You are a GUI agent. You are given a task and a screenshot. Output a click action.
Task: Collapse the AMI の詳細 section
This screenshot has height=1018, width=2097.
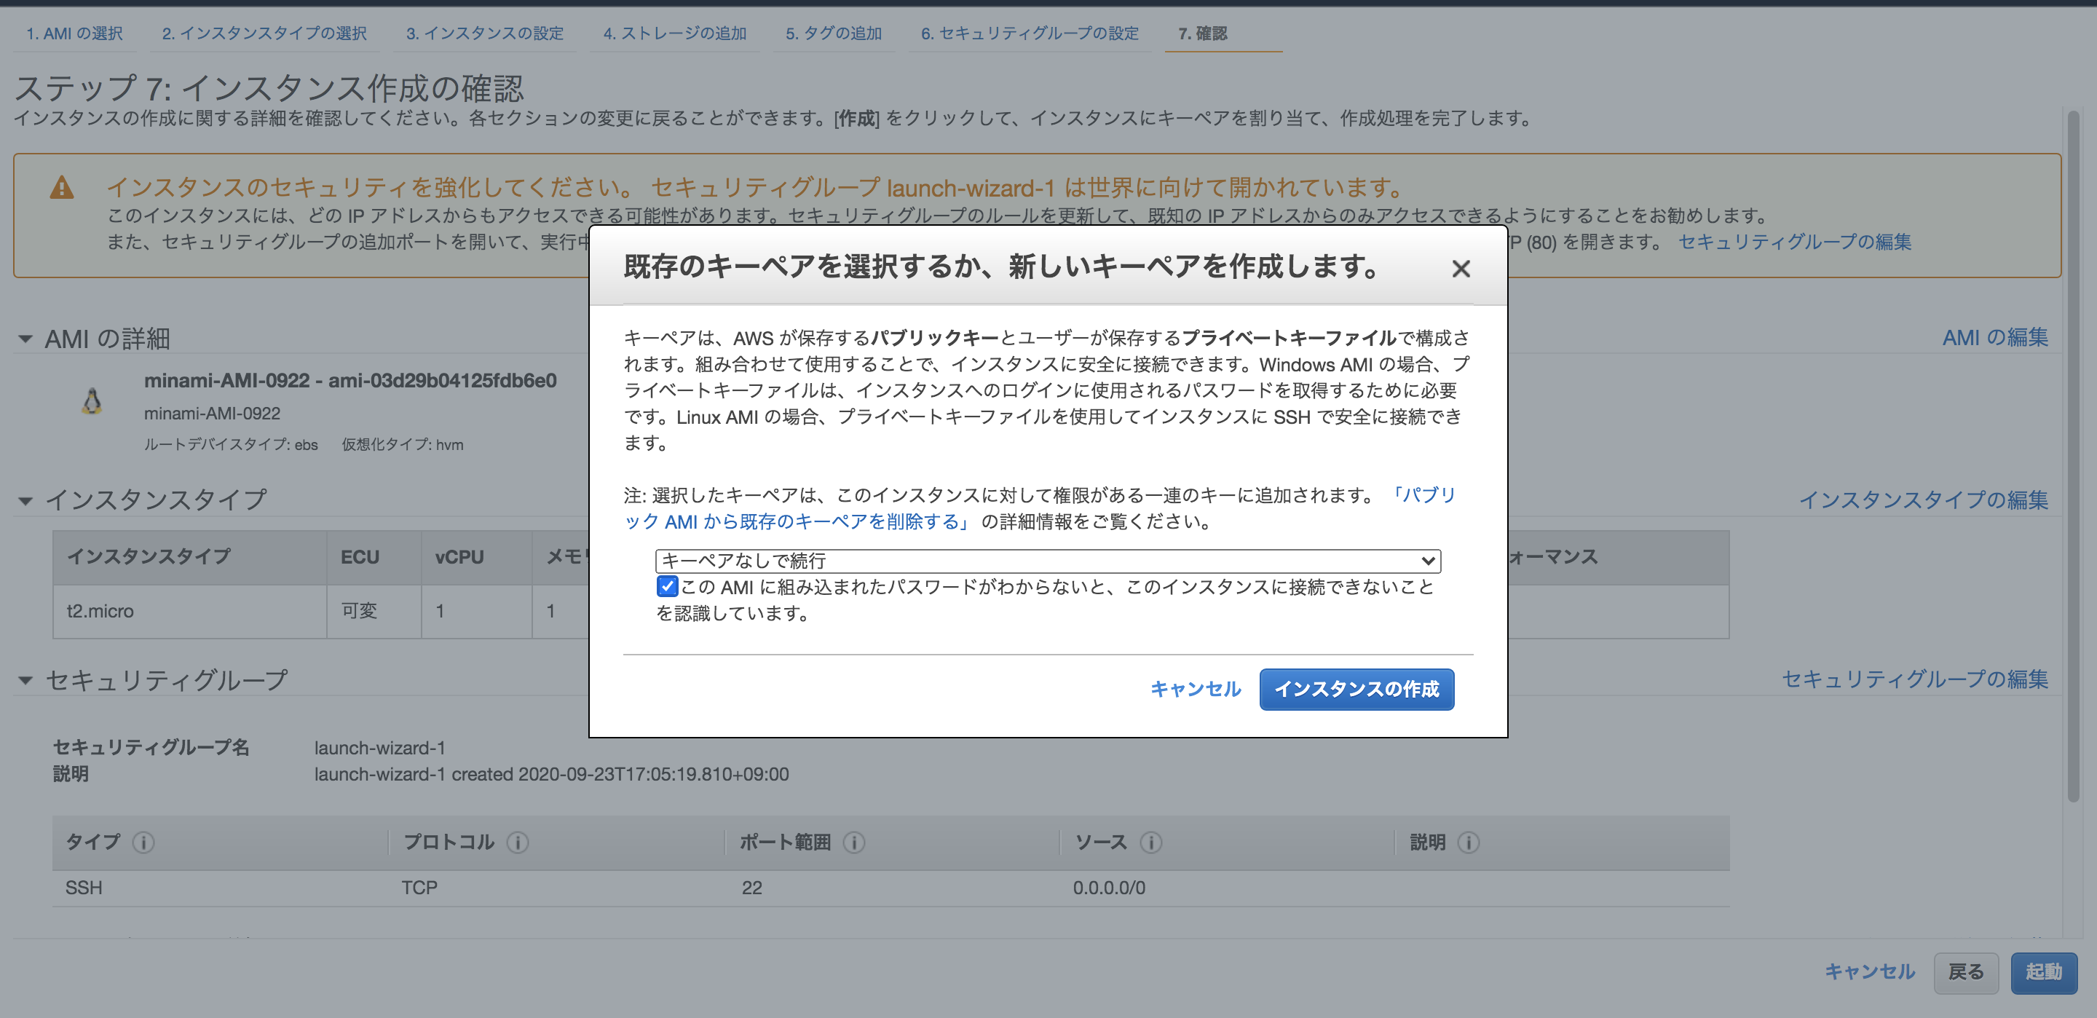click(25, 339)
